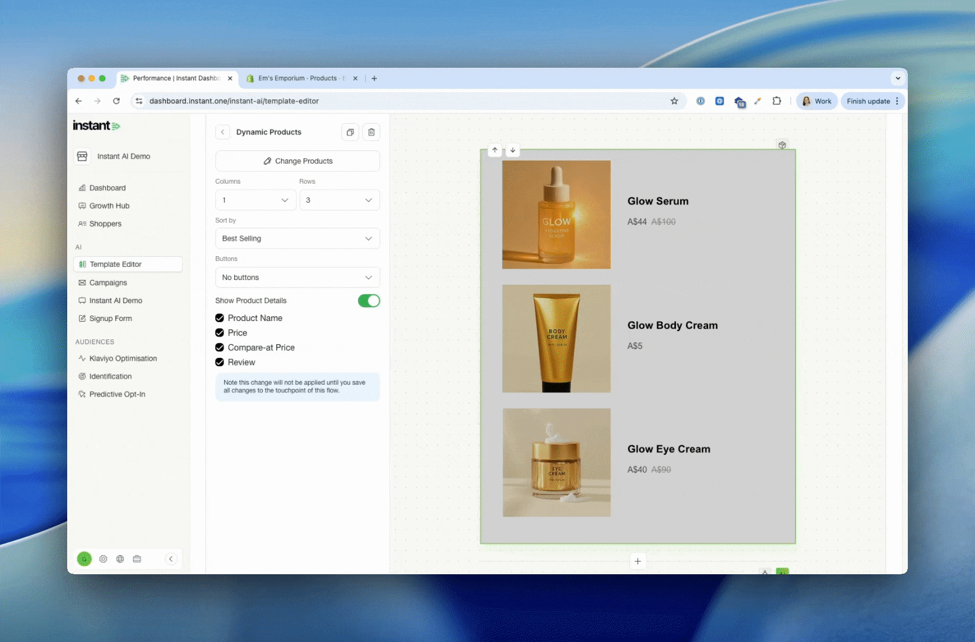Viewport: 975px width, 642px height.
Task: Uncheck the Compare-at Price checkbox
Action: coord(220,348)
